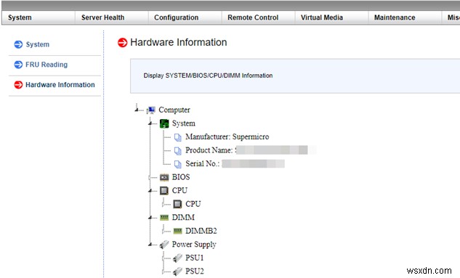Select the 'Product Name:' entry
Image resolution: width=460 pixels, height=278 pixels.
209,150
